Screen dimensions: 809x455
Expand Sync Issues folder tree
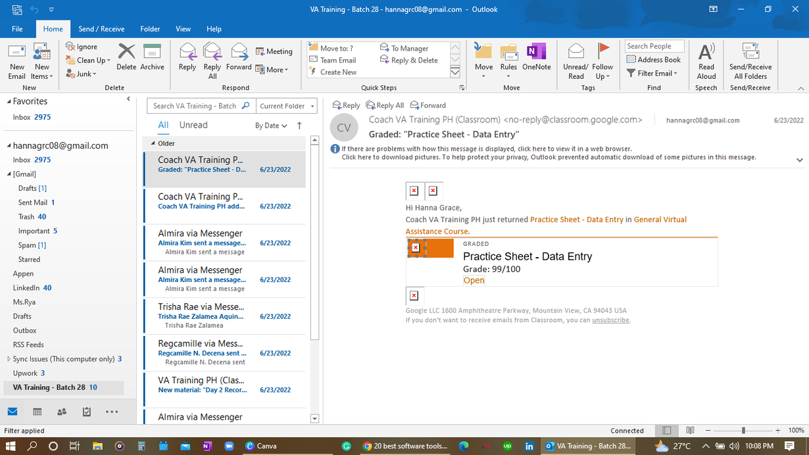coord(9,359)
